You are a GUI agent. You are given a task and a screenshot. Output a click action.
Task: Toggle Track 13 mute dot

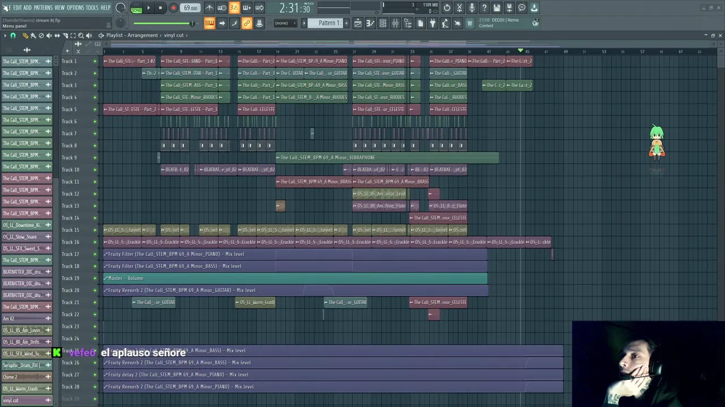[x=95, y=206]
